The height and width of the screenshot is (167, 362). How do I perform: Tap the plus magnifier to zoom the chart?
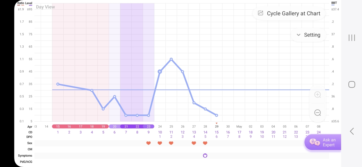click(x=318, y=95)
